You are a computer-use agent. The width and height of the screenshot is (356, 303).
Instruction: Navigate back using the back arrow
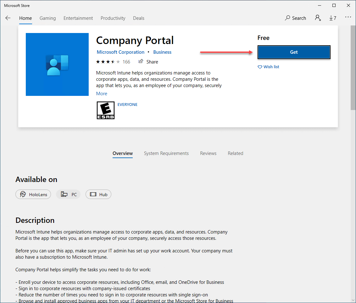point(8,18)
